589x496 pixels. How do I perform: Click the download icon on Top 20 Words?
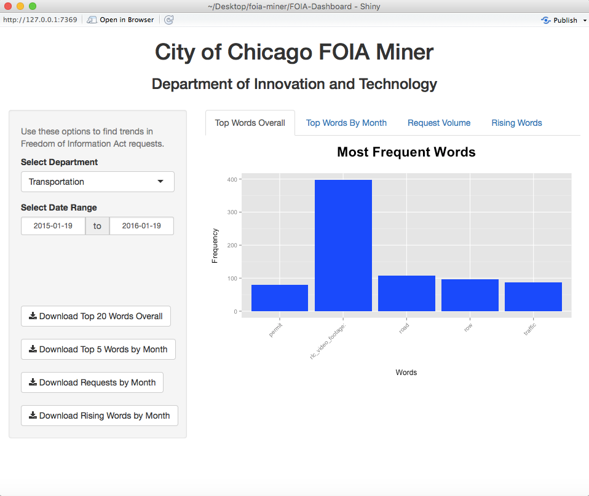click(33, 316)
